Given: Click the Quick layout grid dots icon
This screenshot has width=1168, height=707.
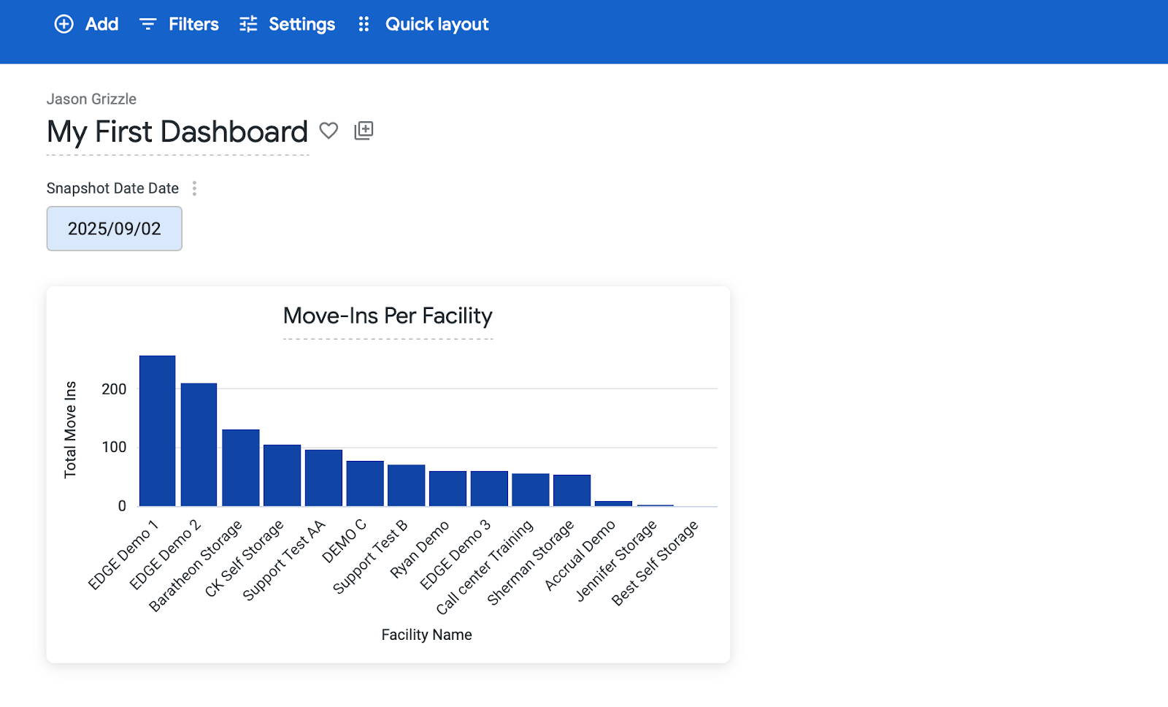Looking at the screenshot, I should [x=364, y=24].
